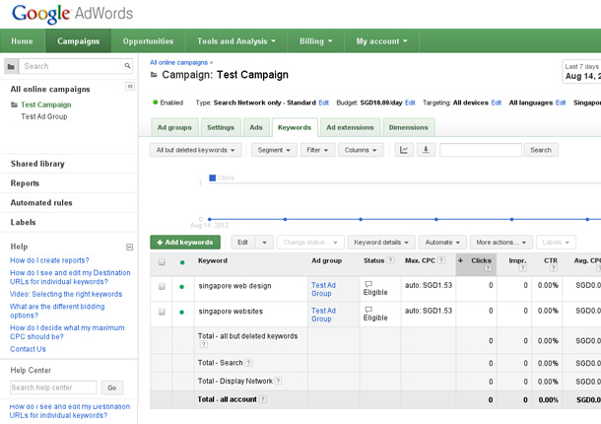
Task: Open Automated rules in sidebar
Action: coord(41,203)
